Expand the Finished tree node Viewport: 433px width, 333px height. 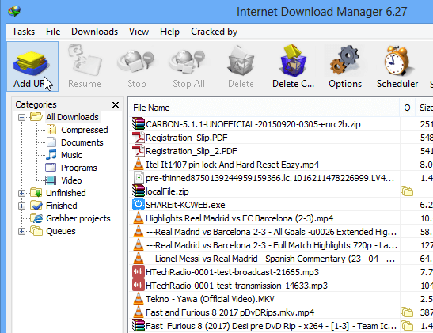[x=21, y=206]
